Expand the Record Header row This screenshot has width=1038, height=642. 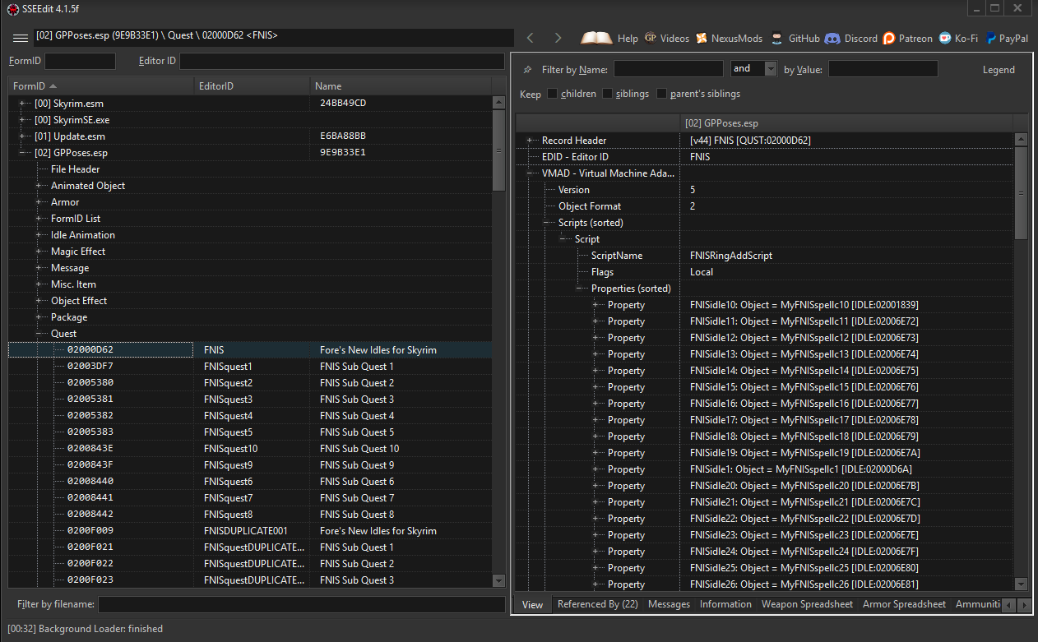531,141
